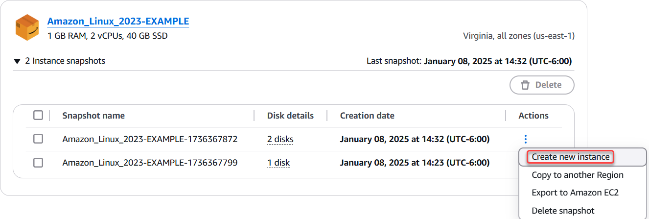The height and width of the screenshot is (219, 649).
Task: Click the Amazon Linux box instance icon
Action: (27, 27)
